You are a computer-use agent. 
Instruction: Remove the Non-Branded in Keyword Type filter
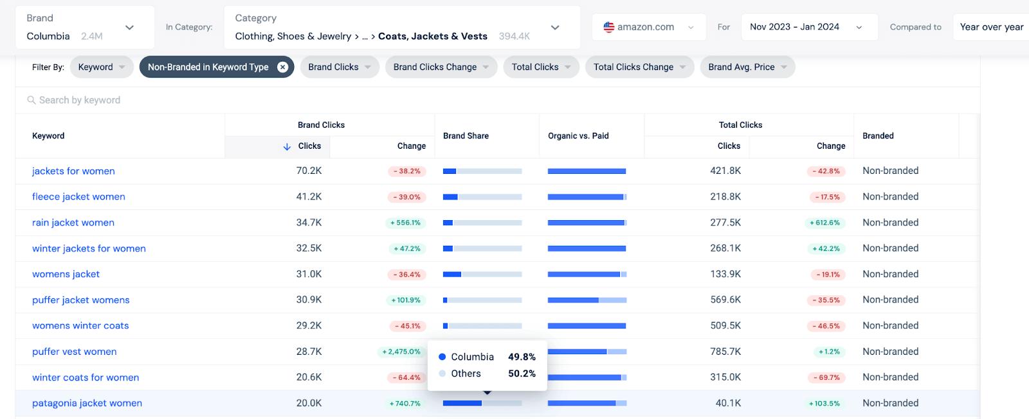[282, 67]
